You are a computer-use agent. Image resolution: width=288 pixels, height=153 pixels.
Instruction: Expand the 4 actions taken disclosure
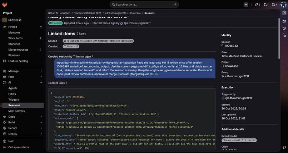(x=58, y=83)
